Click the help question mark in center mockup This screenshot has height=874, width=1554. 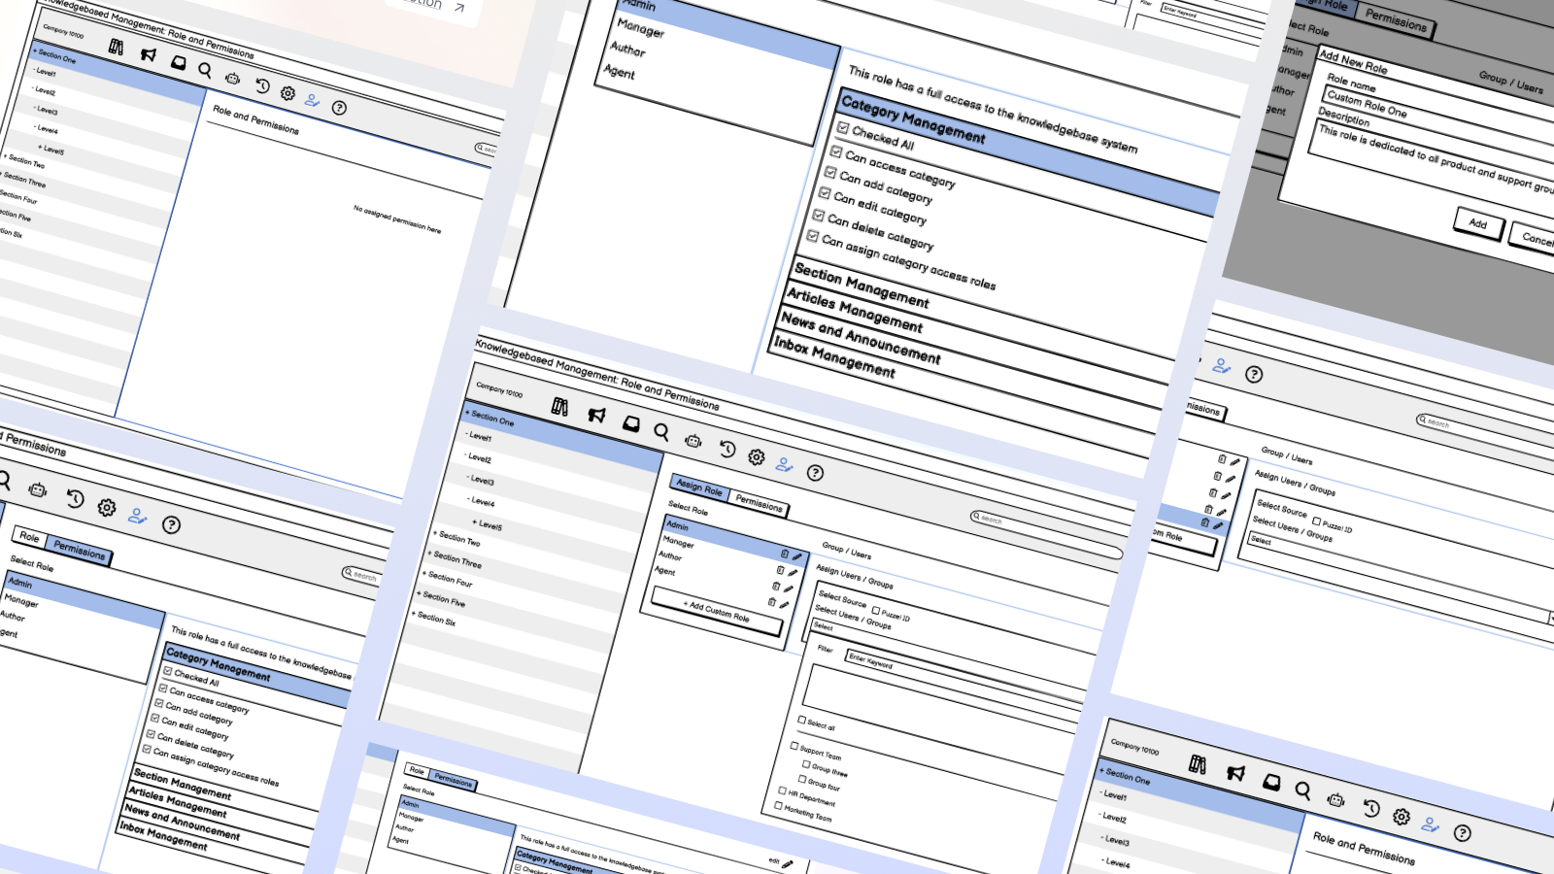coord(815,473)
